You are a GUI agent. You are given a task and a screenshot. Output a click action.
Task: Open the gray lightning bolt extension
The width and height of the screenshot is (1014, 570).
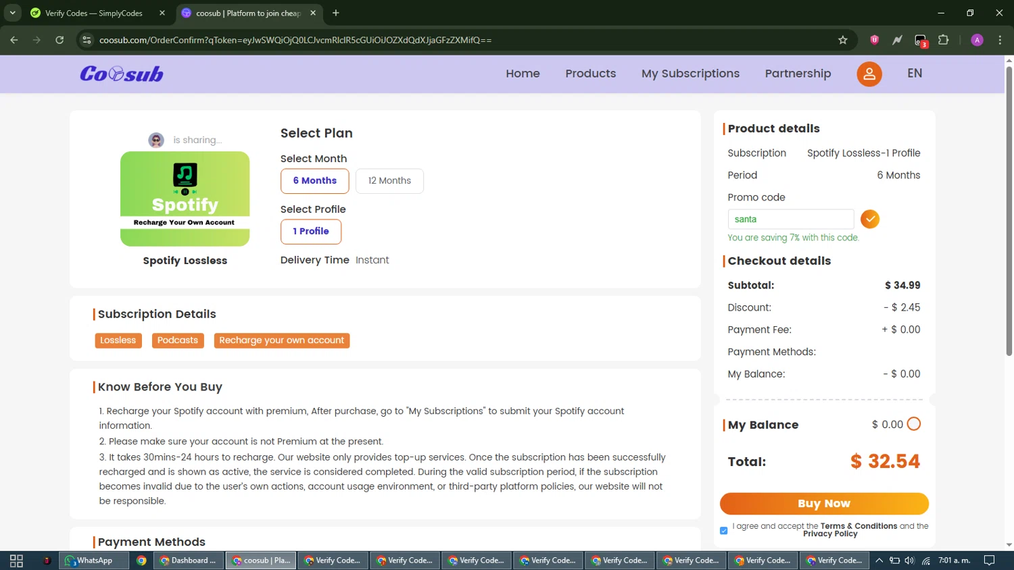[897, 40]
